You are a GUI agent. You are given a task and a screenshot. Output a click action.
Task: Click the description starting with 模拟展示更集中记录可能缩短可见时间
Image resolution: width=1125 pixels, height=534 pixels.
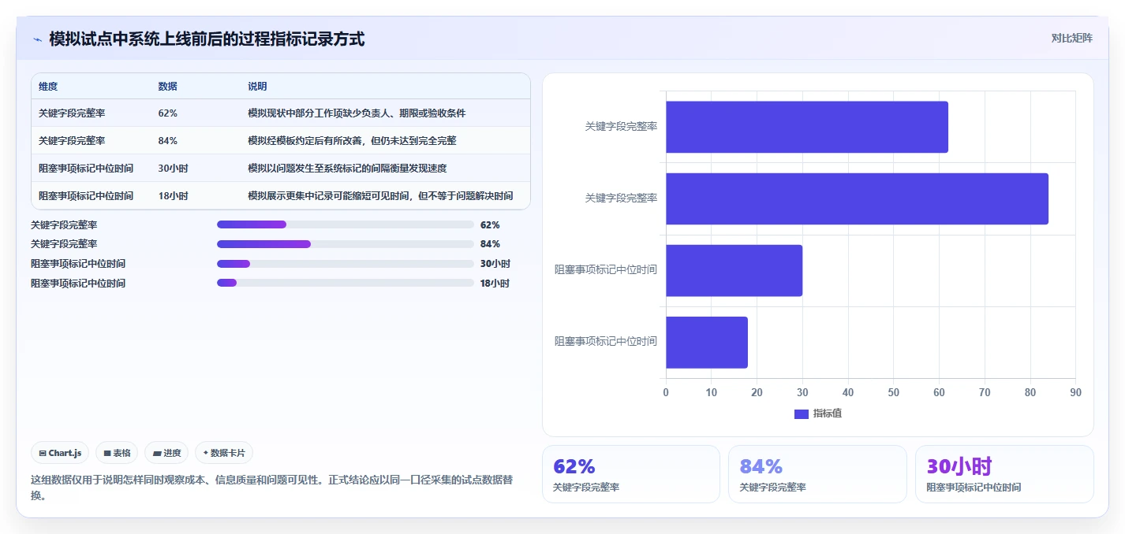coord(380,196)
